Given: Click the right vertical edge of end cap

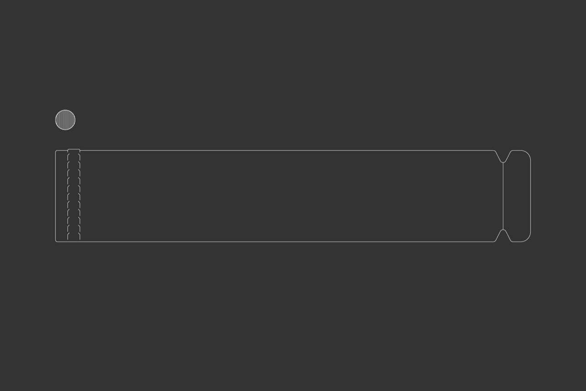Looking at the screenshot, I should pyautogui.click(x=531, y=196).
